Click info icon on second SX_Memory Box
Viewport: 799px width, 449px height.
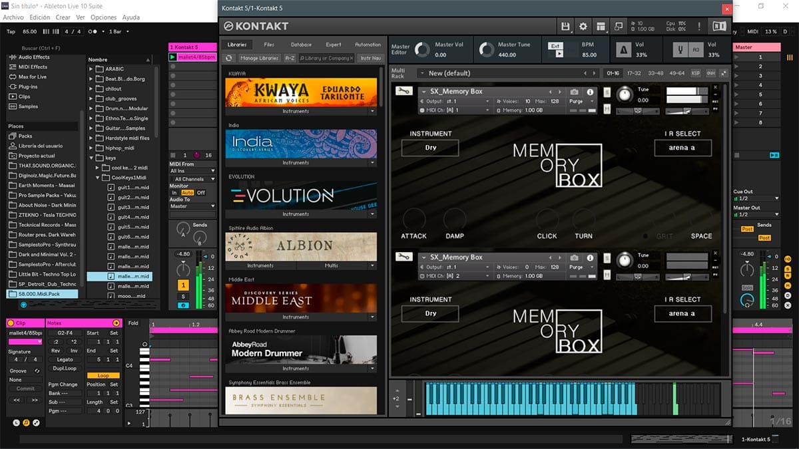(590, 257)
